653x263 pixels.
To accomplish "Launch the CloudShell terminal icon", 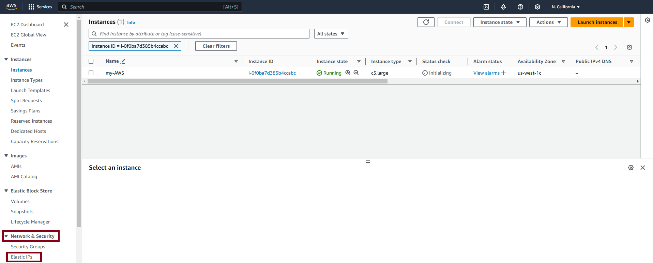I will [x=486, y=7].
